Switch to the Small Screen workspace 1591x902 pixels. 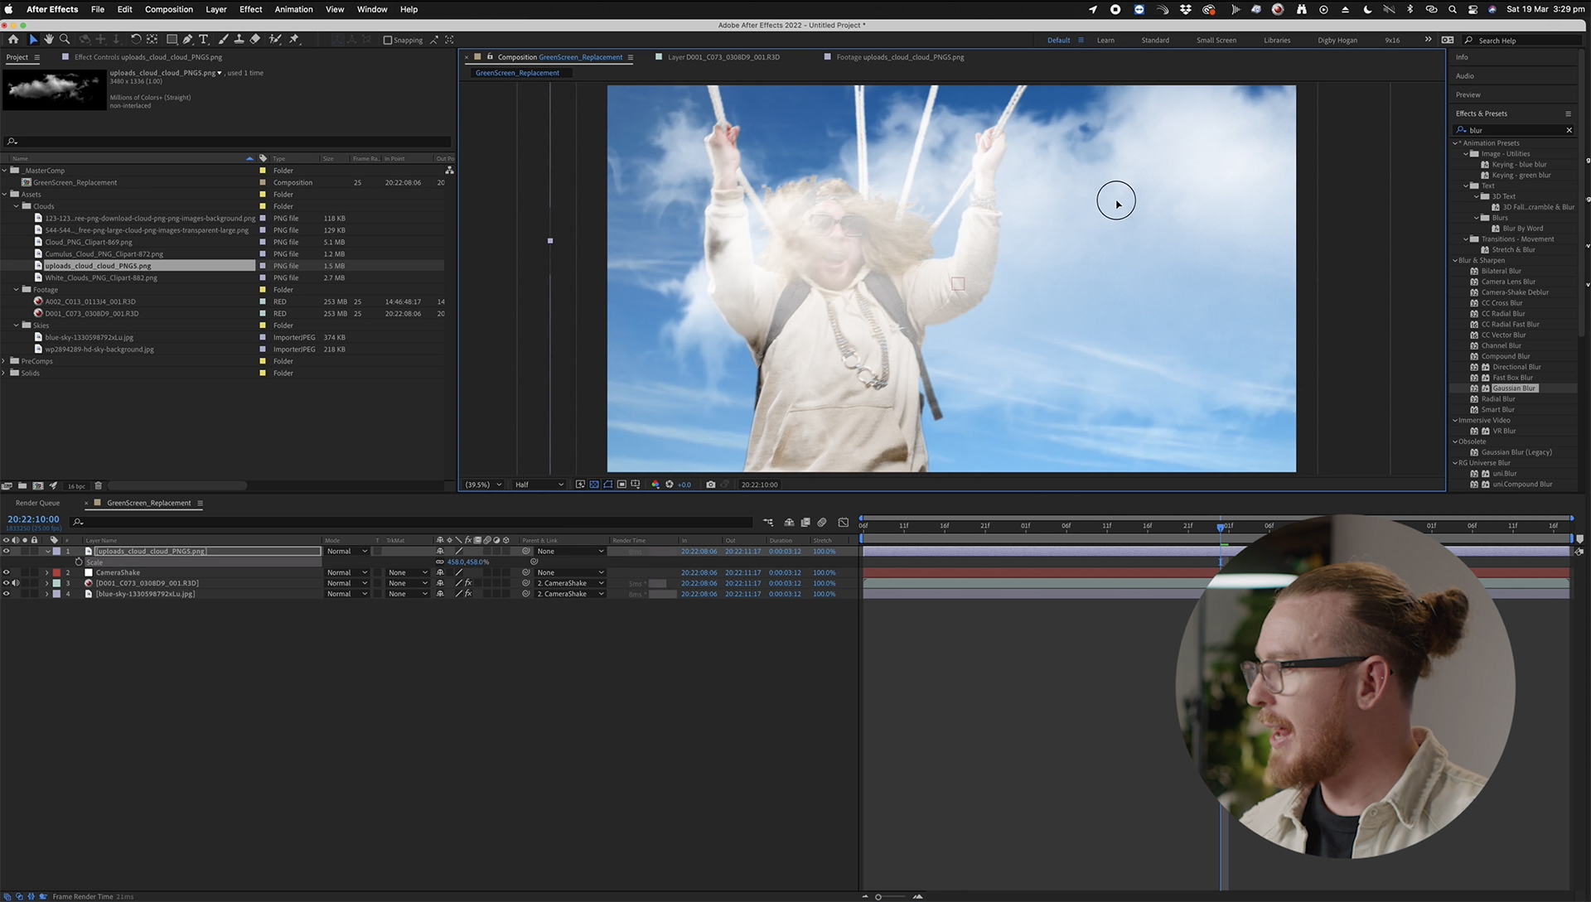tap(1216, 40)
